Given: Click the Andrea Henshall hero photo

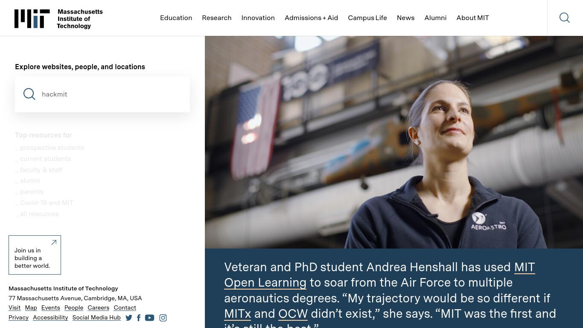Looking at the screenshot, I should pyautogui.click(x=394, y=142).
